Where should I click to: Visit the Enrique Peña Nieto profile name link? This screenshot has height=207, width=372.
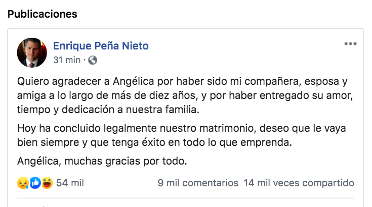coord(101,46)
